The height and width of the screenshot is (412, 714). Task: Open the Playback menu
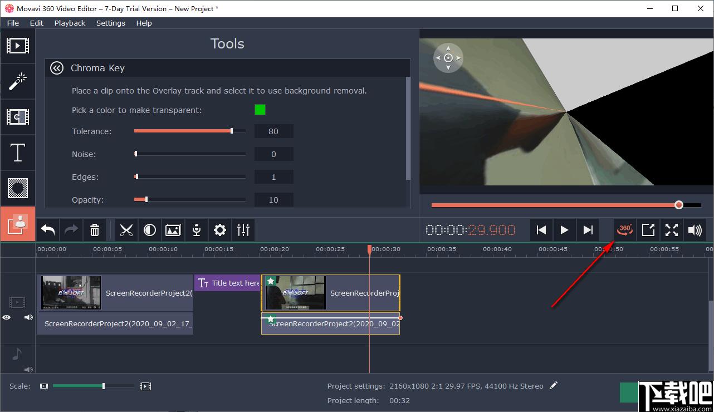(x=70, y=23)
